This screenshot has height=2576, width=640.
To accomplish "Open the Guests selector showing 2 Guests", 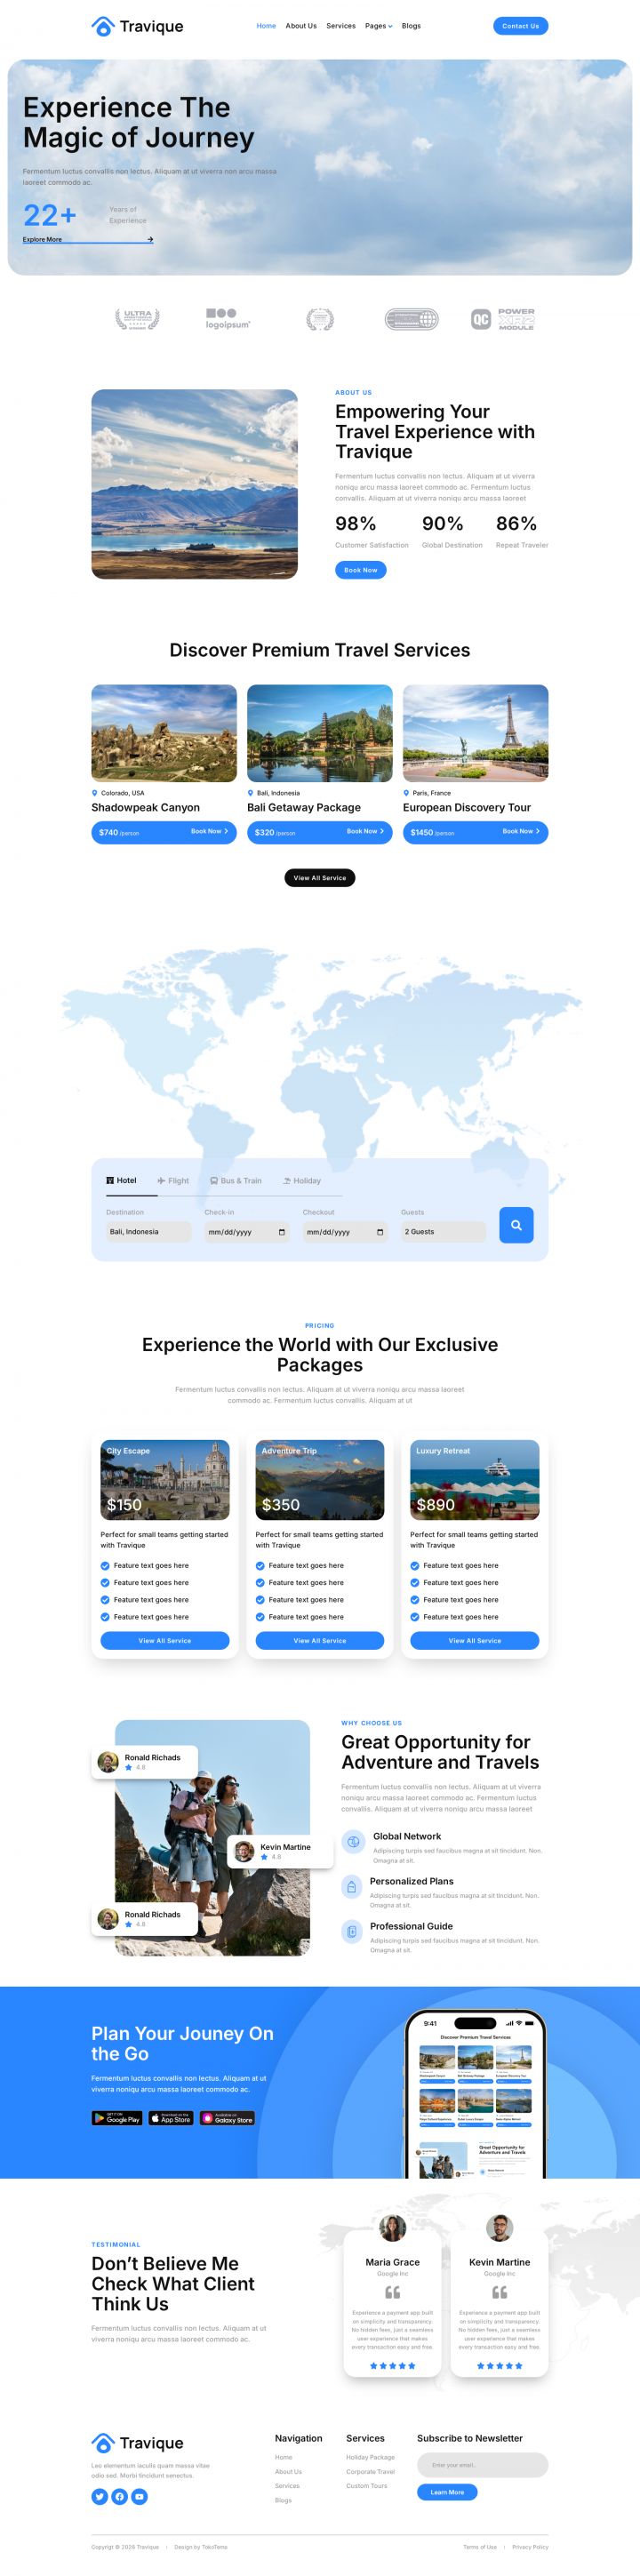I will 443,1232.
